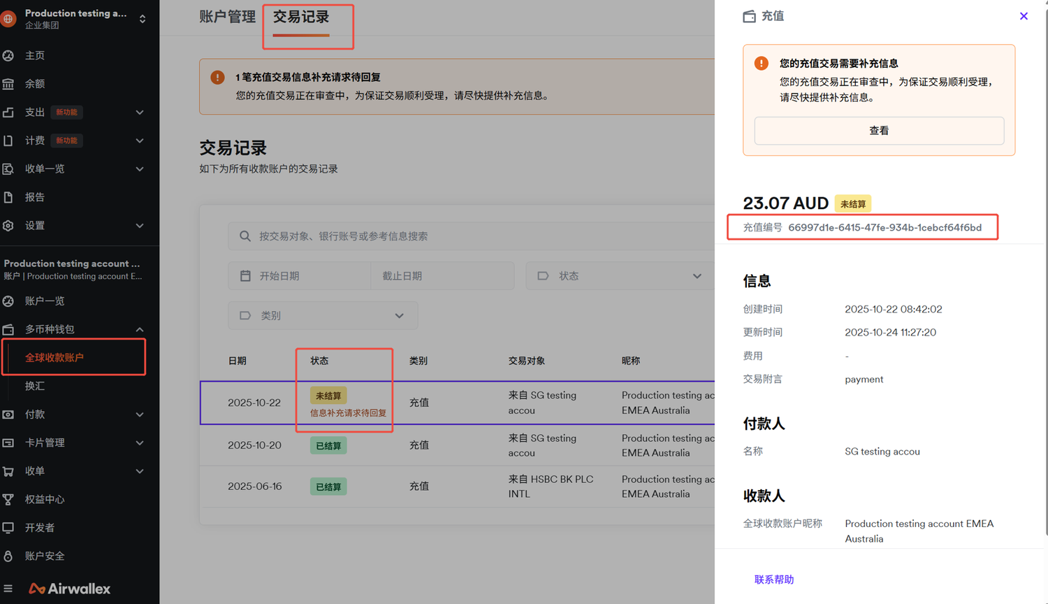The height and width of the screenshot is (604, 1048).
Task: Click the trophy icon beside 权益中心
Action: [x=8, y=499]
